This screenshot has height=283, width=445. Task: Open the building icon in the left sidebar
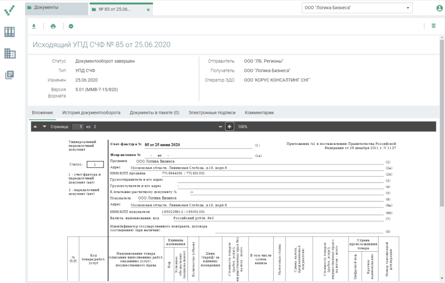click(x=10, y=53)
